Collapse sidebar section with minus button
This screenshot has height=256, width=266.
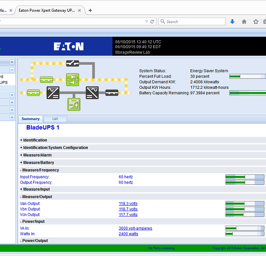[x=12, y=70]
